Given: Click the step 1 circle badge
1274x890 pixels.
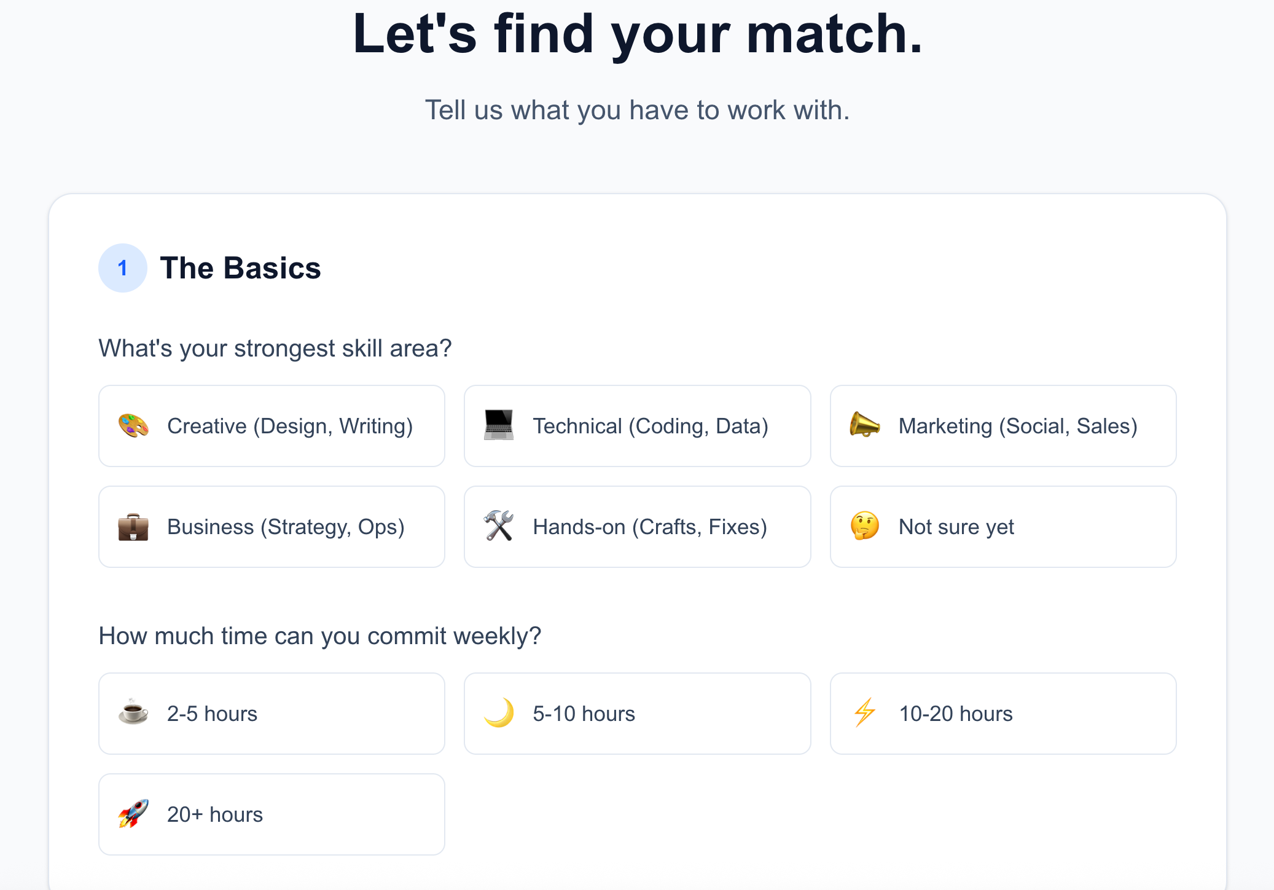Looking at the screenshot, I should tap(123, 268).
